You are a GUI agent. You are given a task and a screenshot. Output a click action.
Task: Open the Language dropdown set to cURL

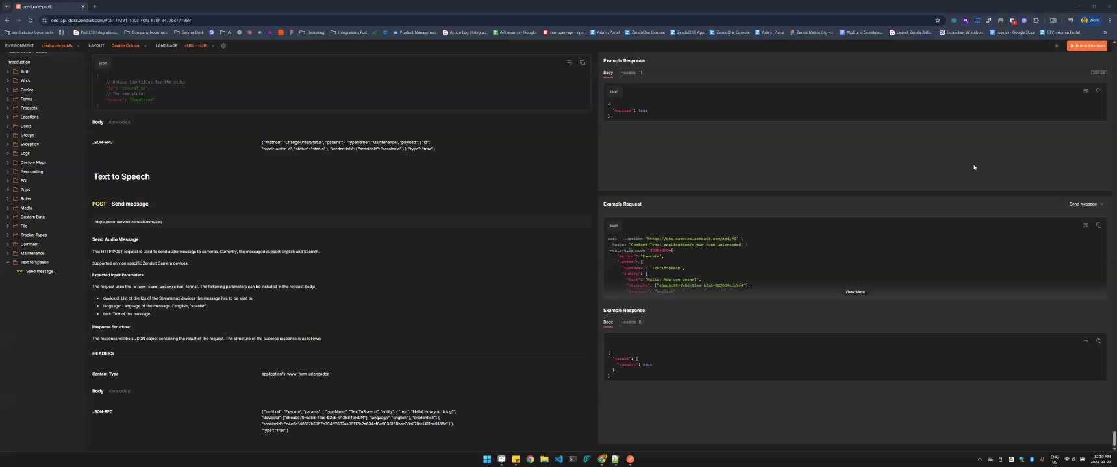point(199,46)
